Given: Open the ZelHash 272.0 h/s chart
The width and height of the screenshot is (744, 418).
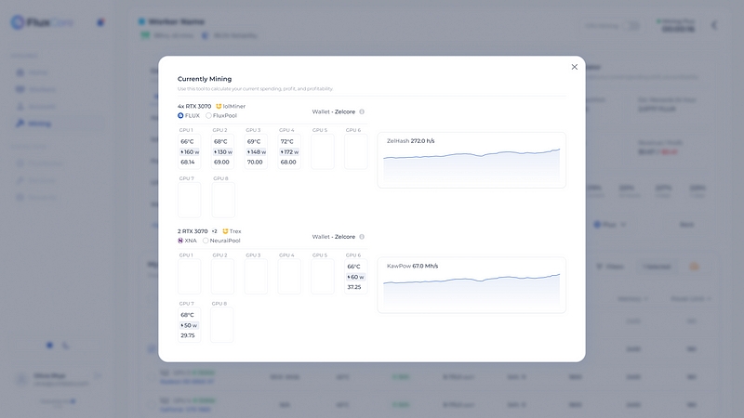Looking at the screenshot, I should point(472,160).
